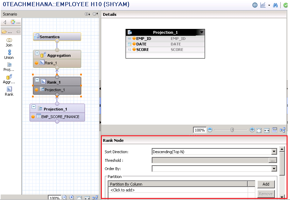Collapse the Aggregation node

[37, 53]
